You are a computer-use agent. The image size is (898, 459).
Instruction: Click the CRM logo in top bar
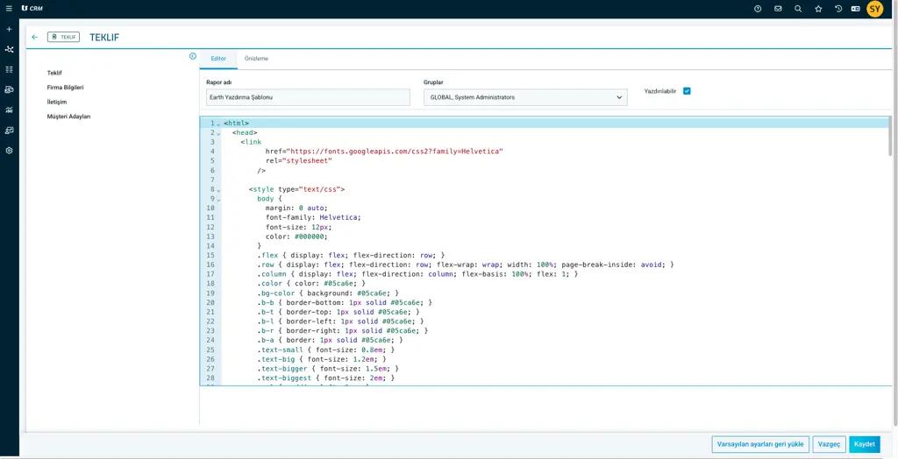[x=32, y=9]
